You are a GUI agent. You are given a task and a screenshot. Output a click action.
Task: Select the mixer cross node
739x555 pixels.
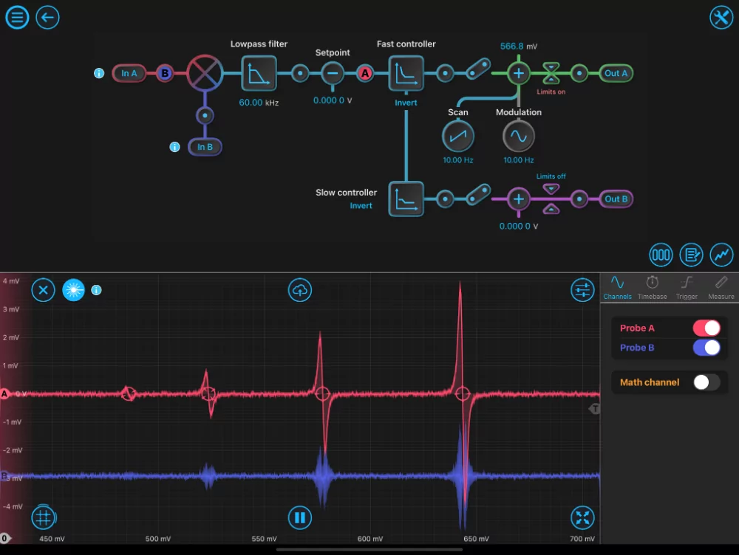(x=205, y=73)
